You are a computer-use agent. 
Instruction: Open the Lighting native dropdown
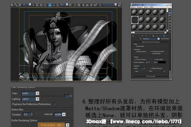(38, 99)
